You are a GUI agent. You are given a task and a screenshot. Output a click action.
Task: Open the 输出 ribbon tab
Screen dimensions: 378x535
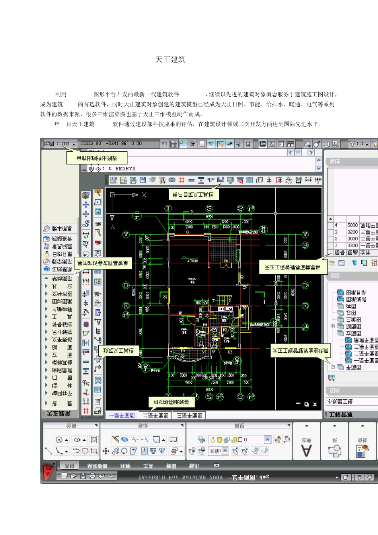click(x=194, y=465)
